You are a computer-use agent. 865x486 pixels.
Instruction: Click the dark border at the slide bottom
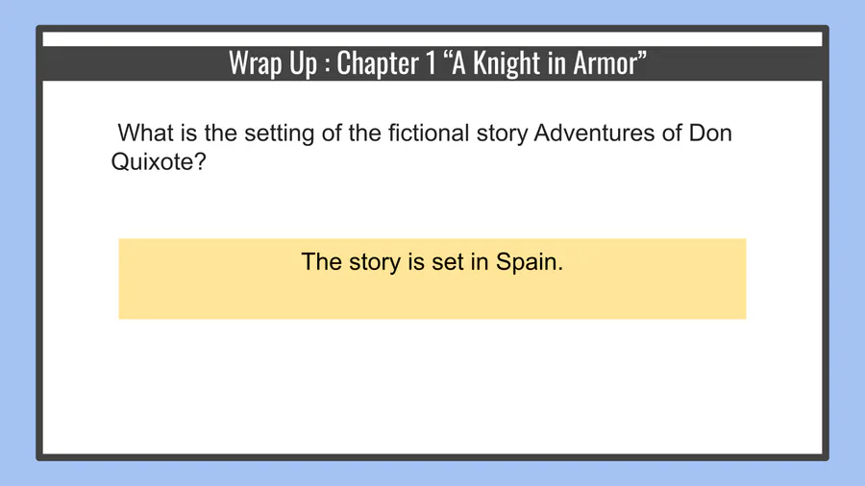coord(432,456)
